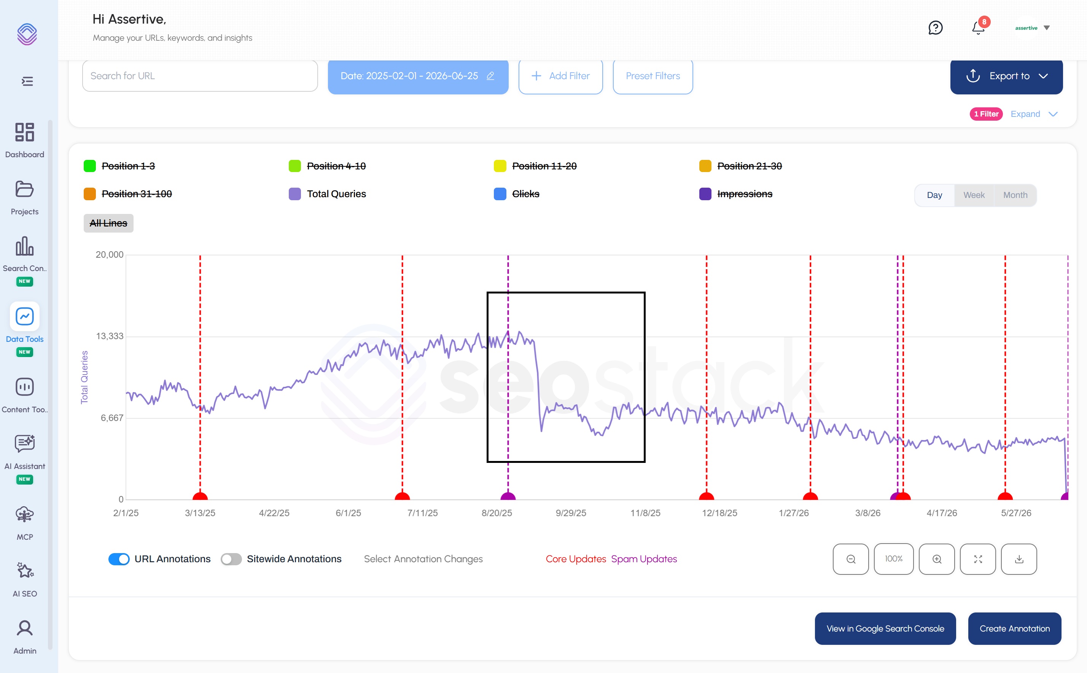Viewport: 1087px width, 673px height.
Task: Download the chart image icon
Action: click(x=1019, y=559)
